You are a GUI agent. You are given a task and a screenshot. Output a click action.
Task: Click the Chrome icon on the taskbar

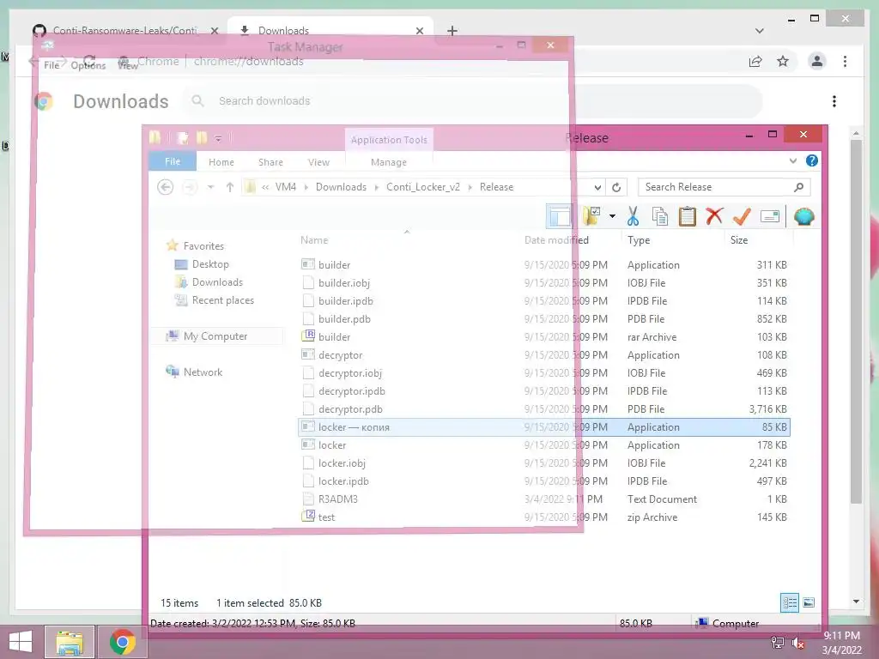123,642
